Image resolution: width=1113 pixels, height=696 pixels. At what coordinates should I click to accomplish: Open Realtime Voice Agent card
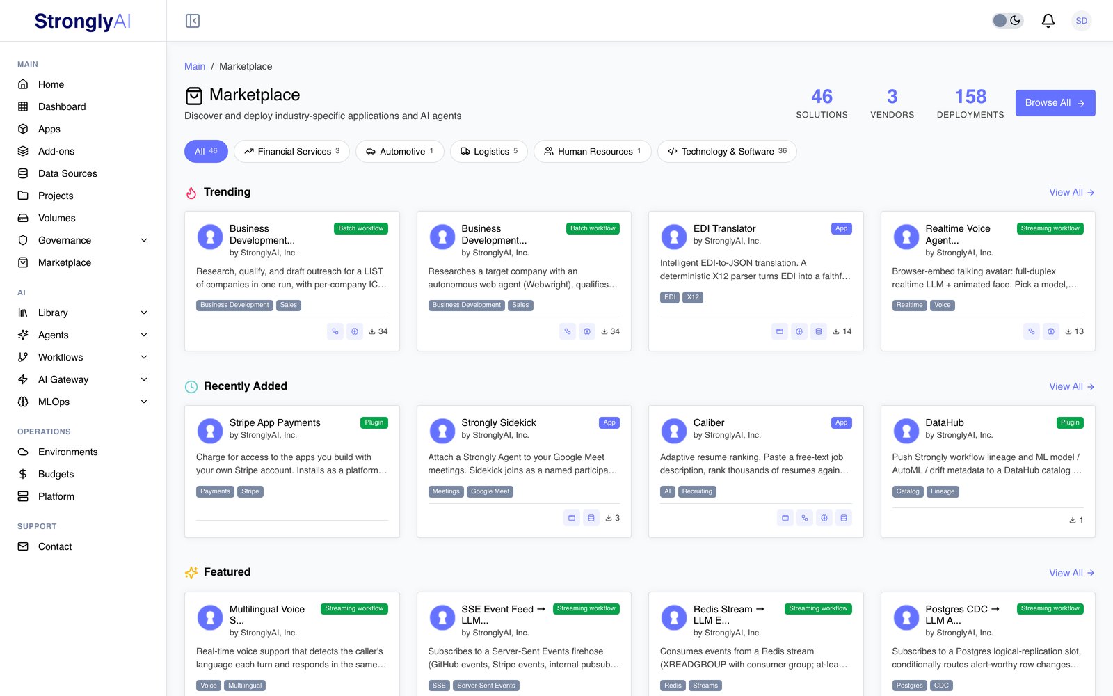(x=988, y=281)
